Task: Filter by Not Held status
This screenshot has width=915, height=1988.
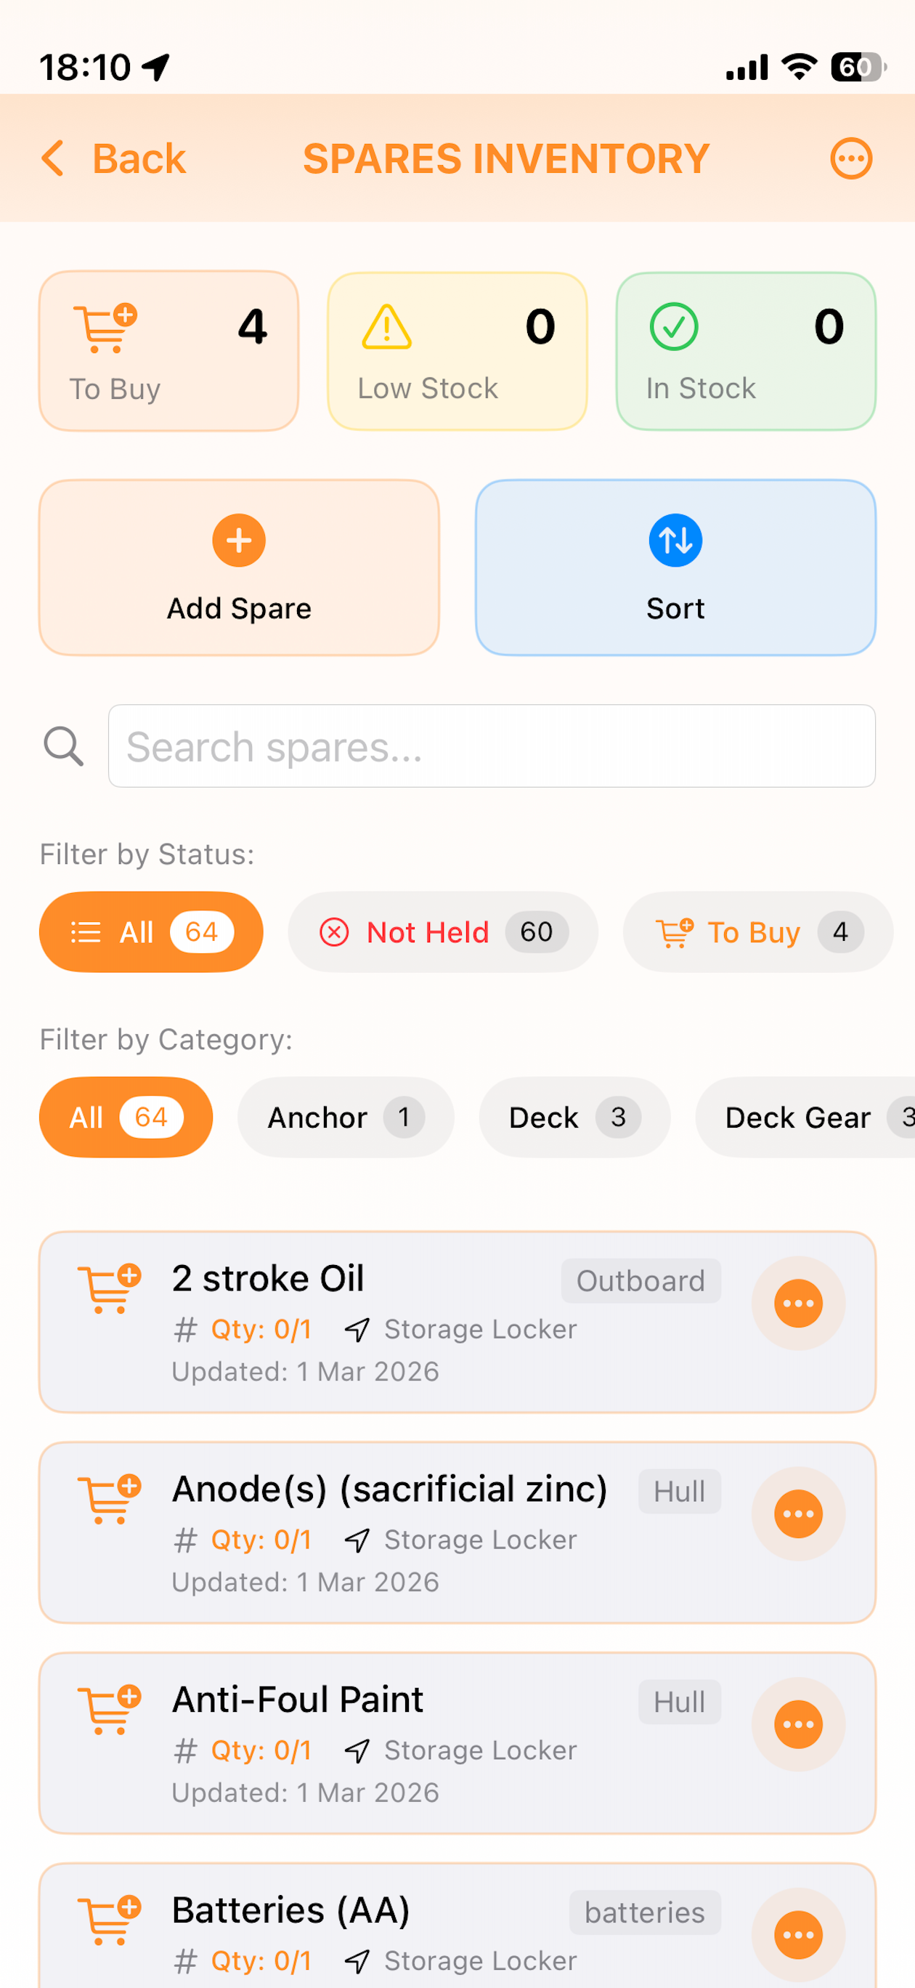Action: (443, 932)
